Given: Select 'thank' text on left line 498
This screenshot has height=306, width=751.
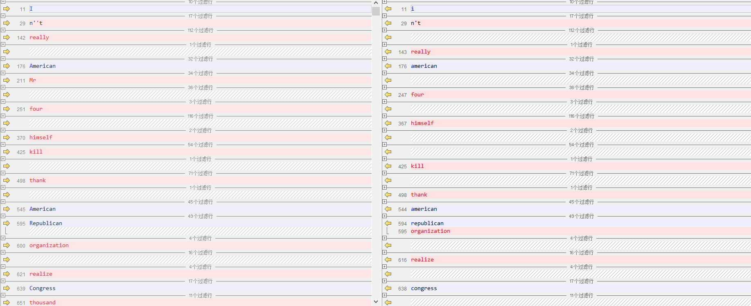Looking at the screenshot, I should pyautogui.click(x=38, y=181).
